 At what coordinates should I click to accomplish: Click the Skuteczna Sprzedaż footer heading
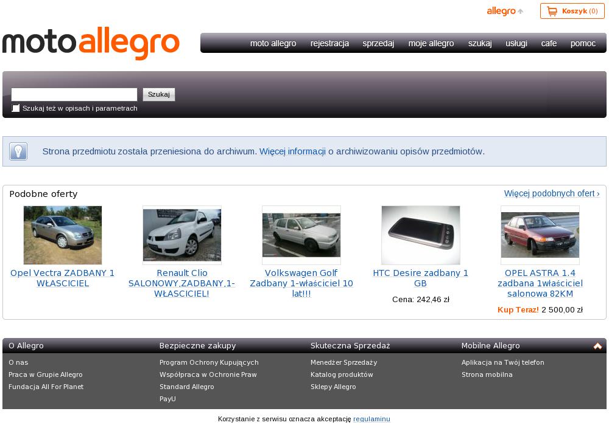pyautogui.click(x=350, y=346)
